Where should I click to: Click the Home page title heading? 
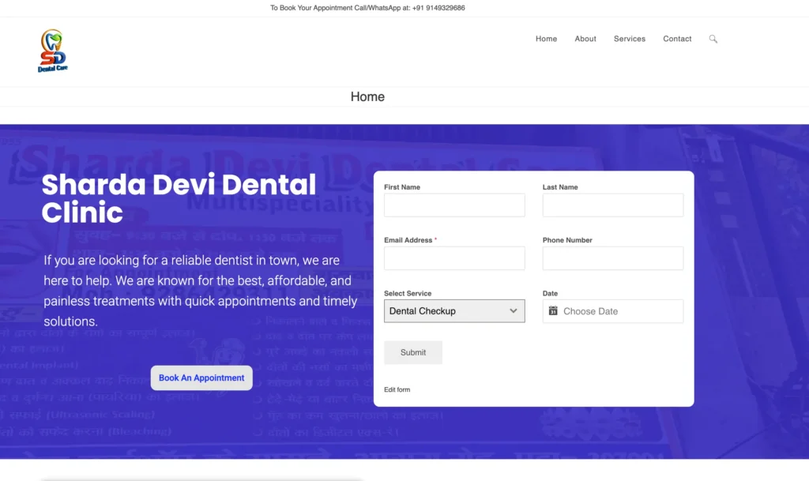(x=367, y=96)
